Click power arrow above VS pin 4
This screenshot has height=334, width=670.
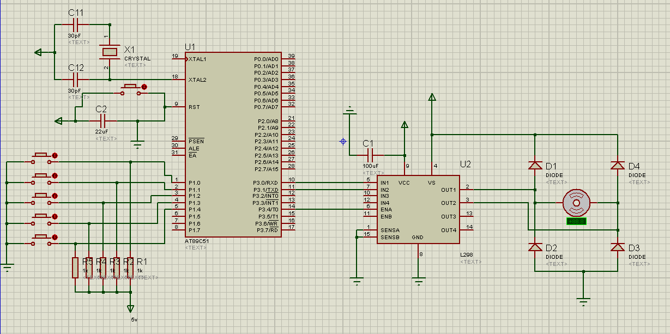pyautogui.click(x=432, y=98)
